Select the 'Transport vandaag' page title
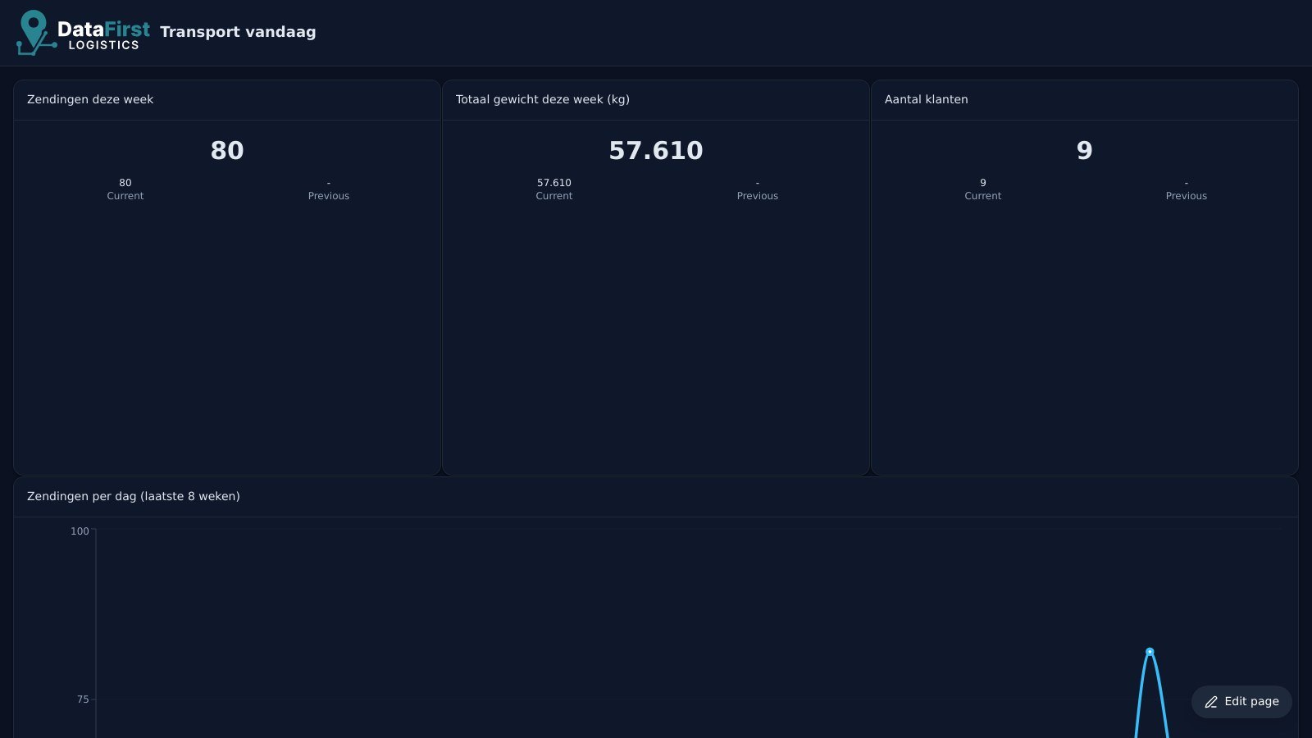 [x=238, y=32]
